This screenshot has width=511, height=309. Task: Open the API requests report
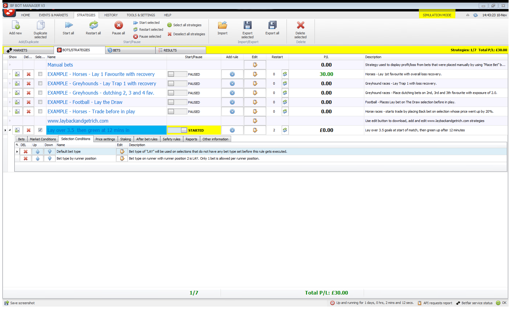435,303
